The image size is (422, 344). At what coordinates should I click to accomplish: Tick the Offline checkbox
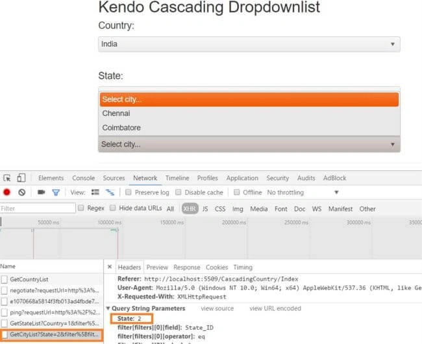[x=236, y=192]
